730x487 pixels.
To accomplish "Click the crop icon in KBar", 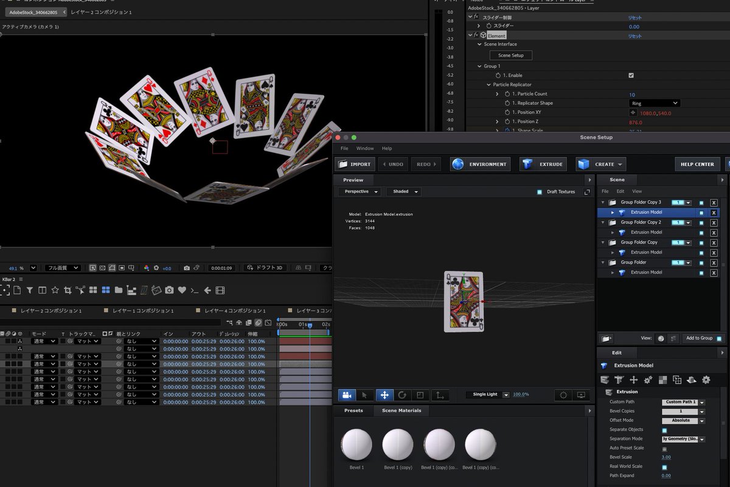I will click(x=68, y=290).
